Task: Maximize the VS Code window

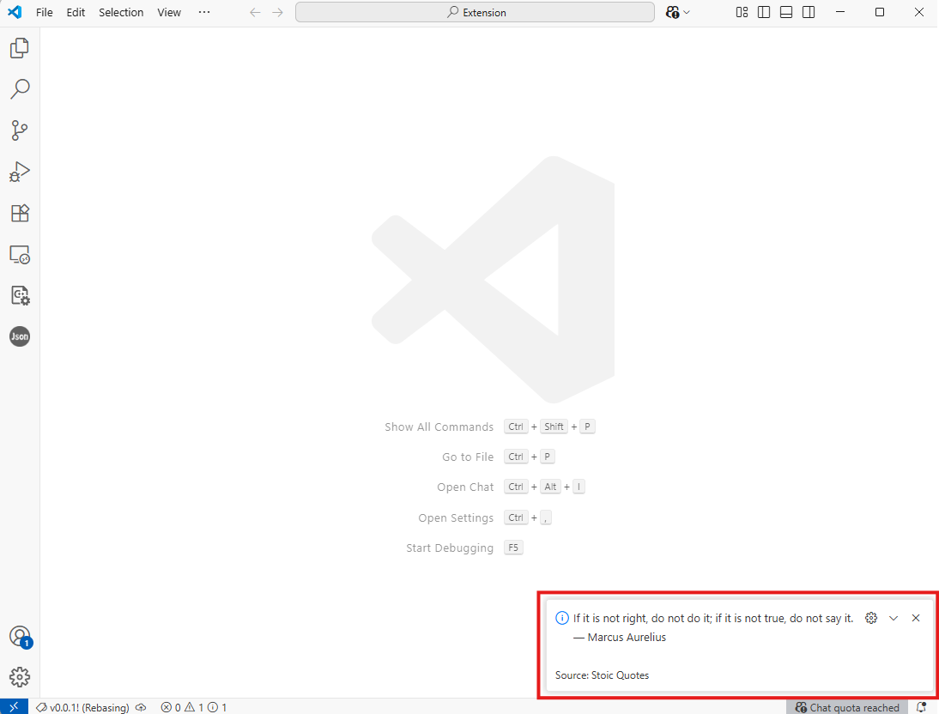Action: click(880, 13)
